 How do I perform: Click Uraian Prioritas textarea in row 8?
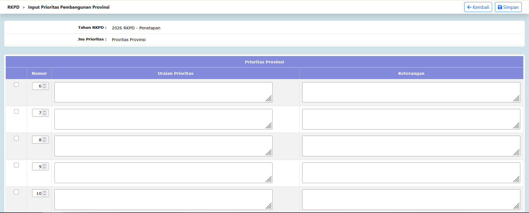[x=163, y=146]
